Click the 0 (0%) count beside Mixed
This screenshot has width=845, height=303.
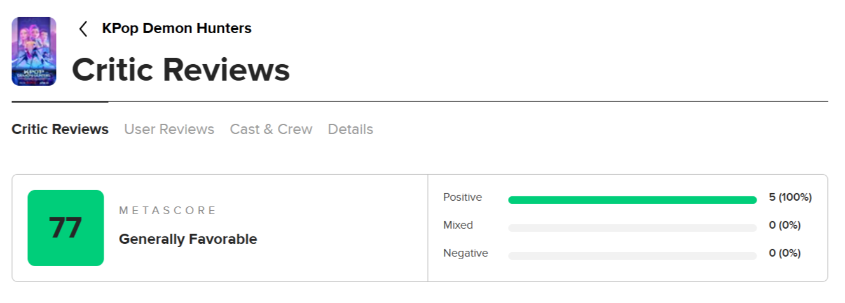click(785, 226)
